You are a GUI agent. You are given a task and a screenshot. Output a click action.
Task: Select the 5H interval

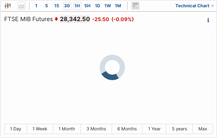87,6
